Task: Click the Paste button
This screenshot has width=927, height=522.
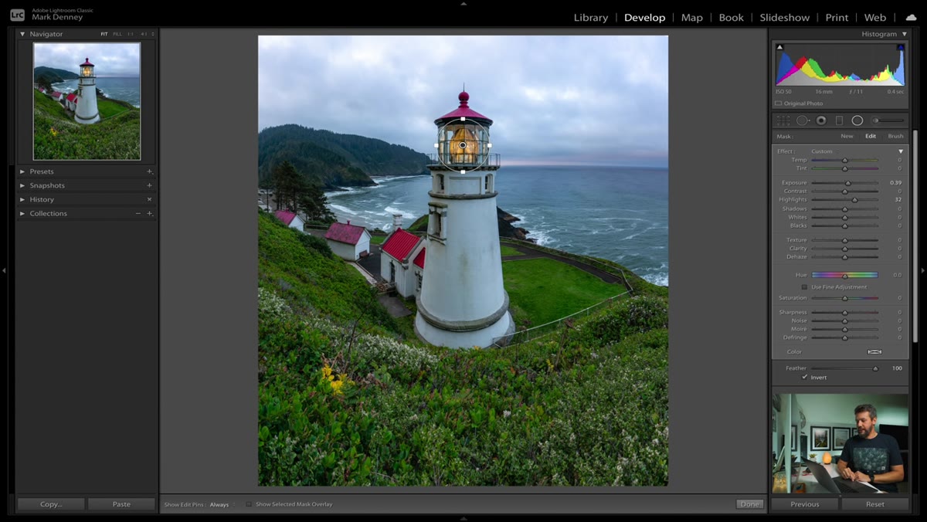Action: pyautogui.click(x=121, y=504)
